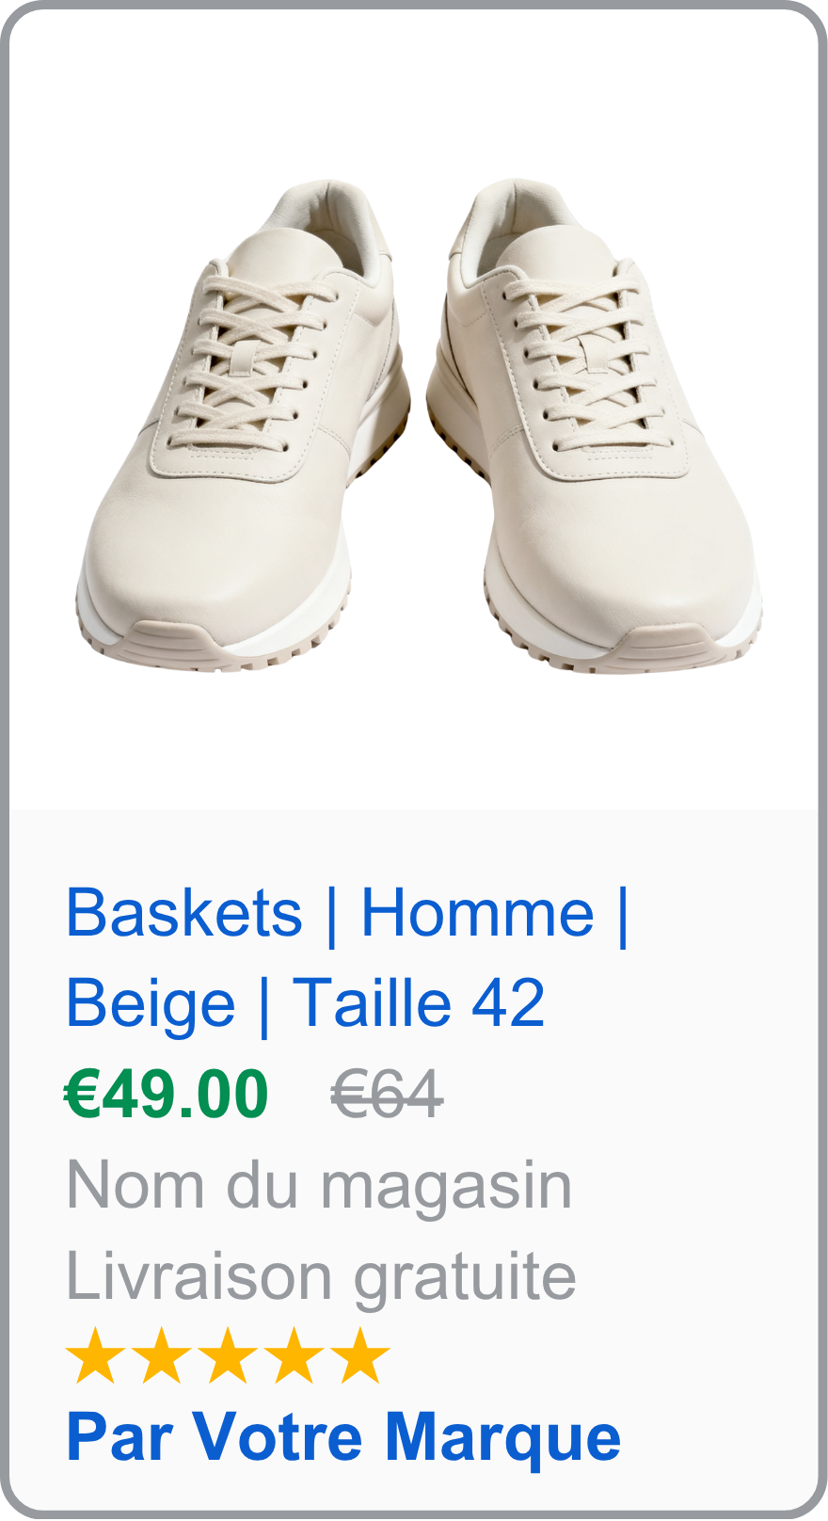Click the fourth gold rating star
Viewport: 828px width, 1521px height.
[294, 1356]
